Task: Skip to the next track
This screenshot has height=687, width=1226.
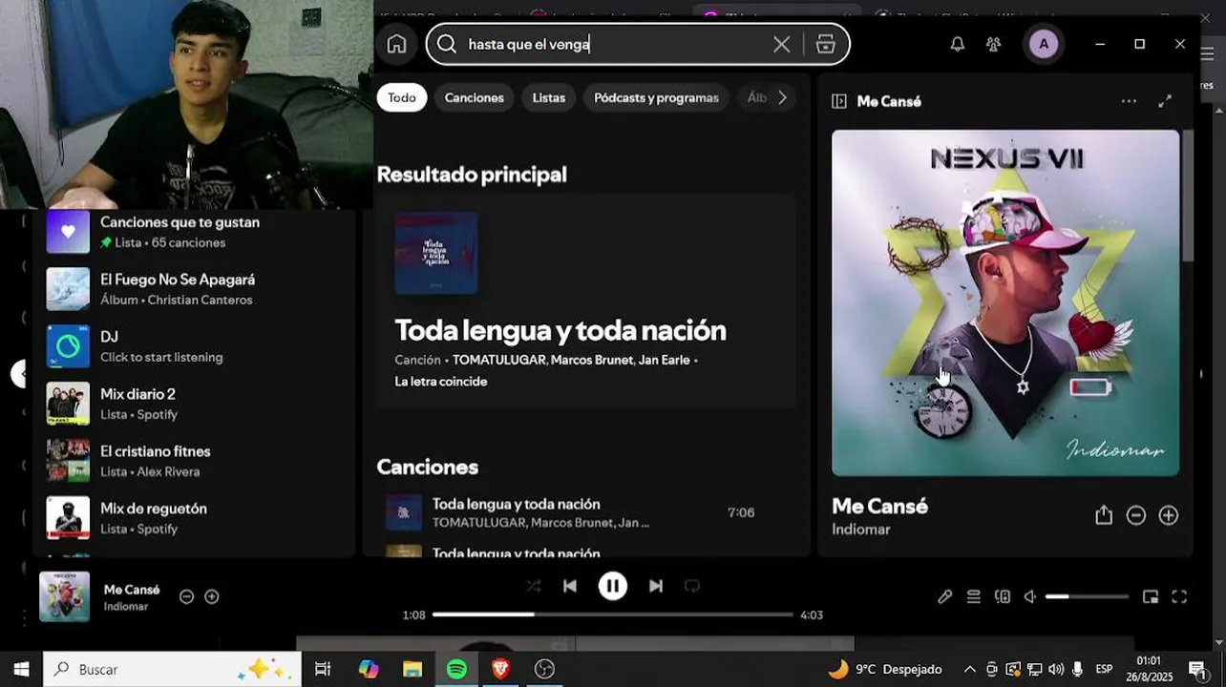Action: 656,586
